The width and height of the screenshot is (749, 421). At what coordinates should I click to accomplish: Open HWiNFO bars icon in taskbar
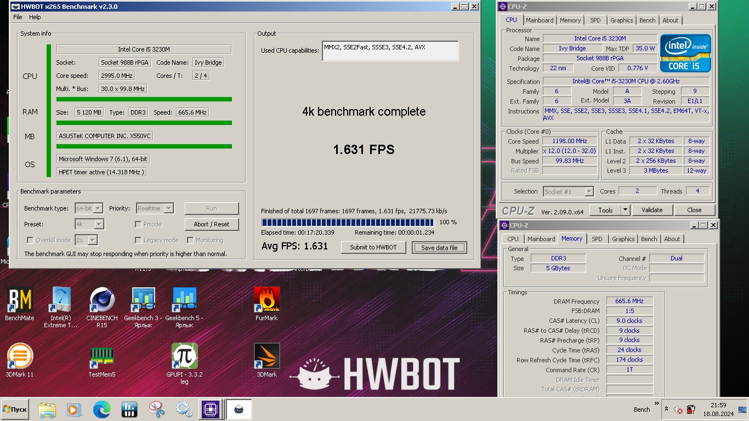coord(129,409)
